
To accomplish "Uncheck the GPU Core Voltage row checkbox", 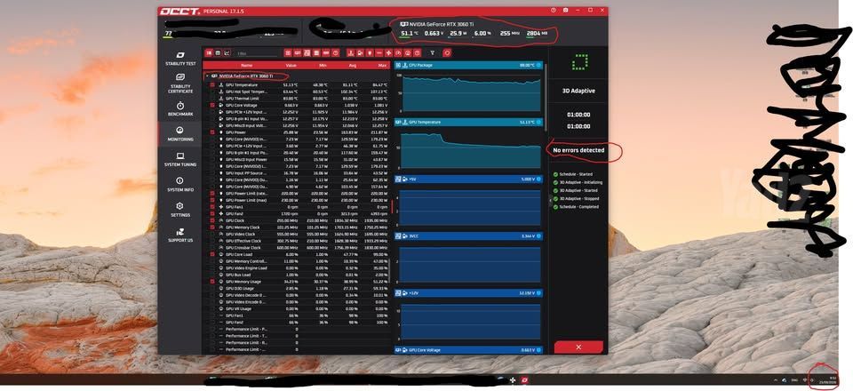I will (x=212, y=105).
